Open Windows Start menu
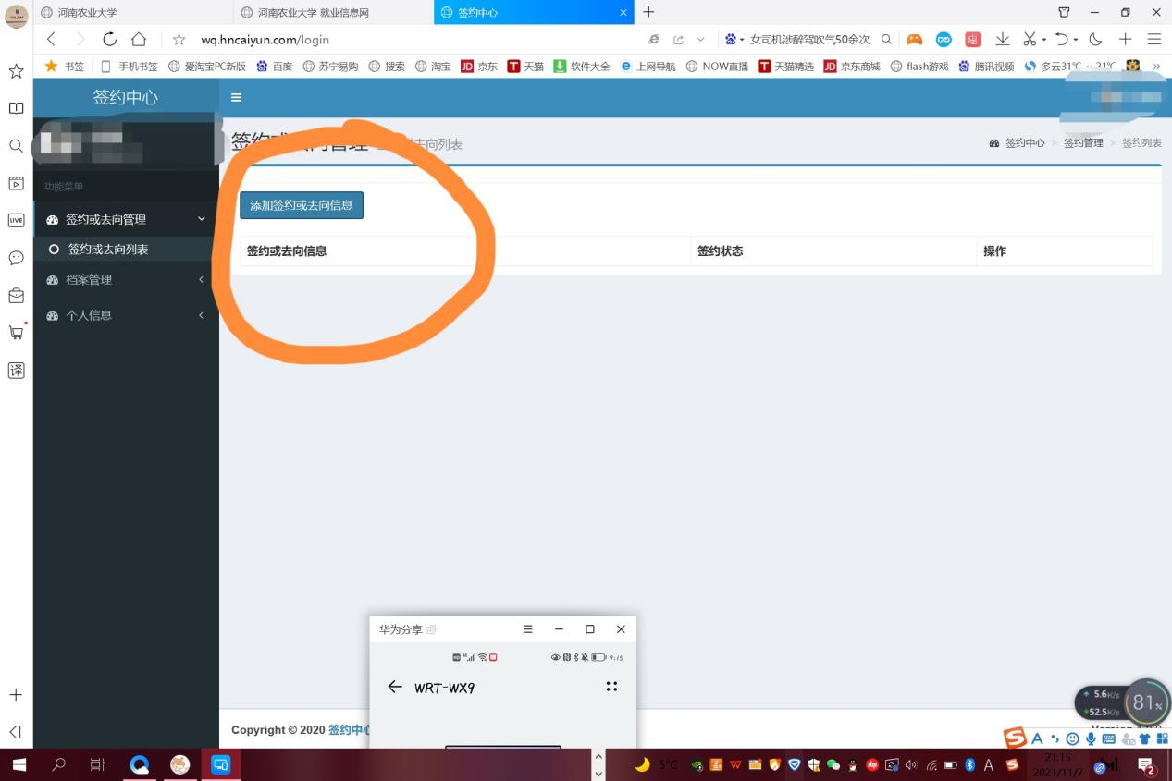1172x781 pixels. [x=19, y=764]
